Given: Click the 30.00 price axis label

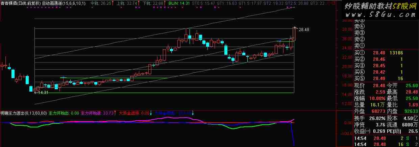Looking at the screenshot, I should tap(346, 20).
